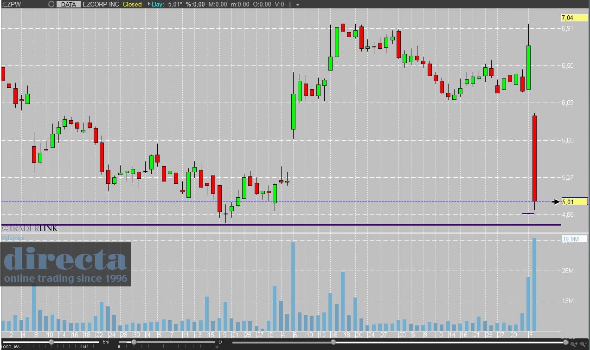590x350 pixels.
Task: Click the refresh icon beside EZPW
Action: [x=51, y=4]
